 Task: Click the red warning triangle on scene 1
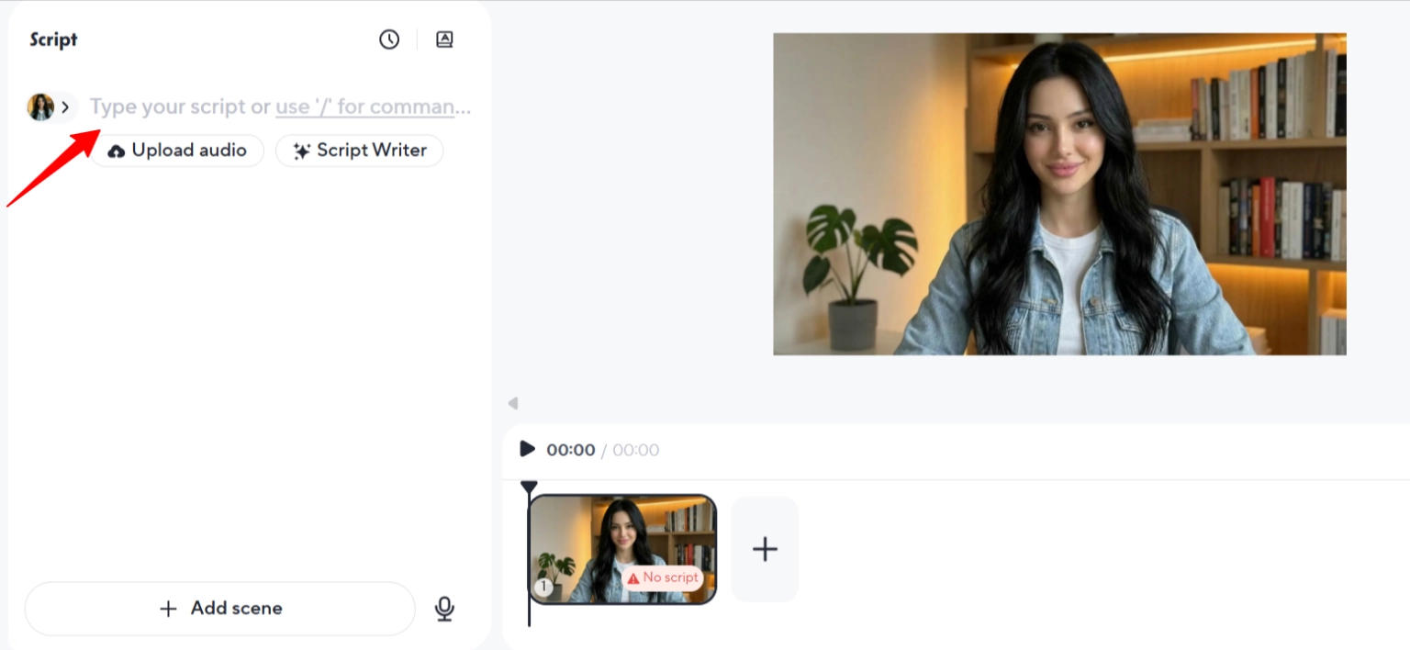pyautogui.click(x=633, y=578)
